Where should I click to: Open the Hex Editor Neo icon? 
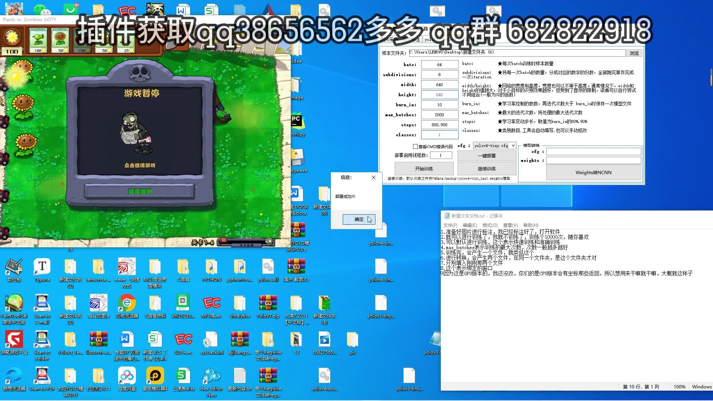point(211,376)
